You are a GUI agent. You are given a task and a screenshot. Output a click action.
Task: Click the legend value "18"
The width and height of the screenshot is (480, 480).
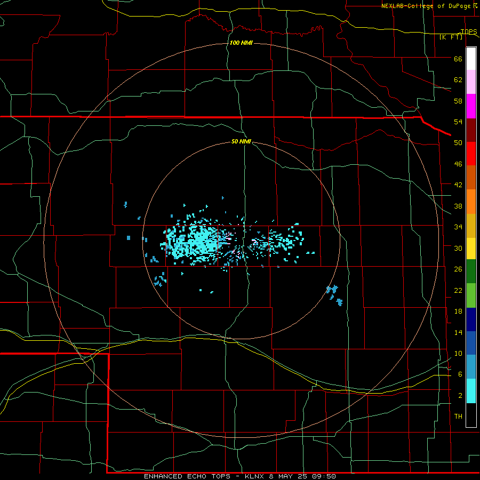point(458,311)
